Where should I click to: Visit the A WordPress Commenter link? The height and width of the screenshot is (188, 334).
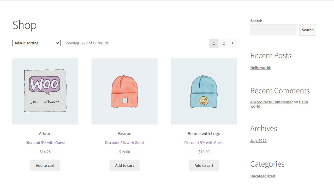coord(271,102)
